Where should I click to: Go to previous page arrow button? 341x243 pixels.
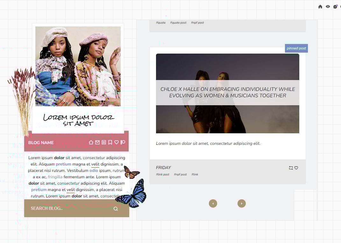213,203
